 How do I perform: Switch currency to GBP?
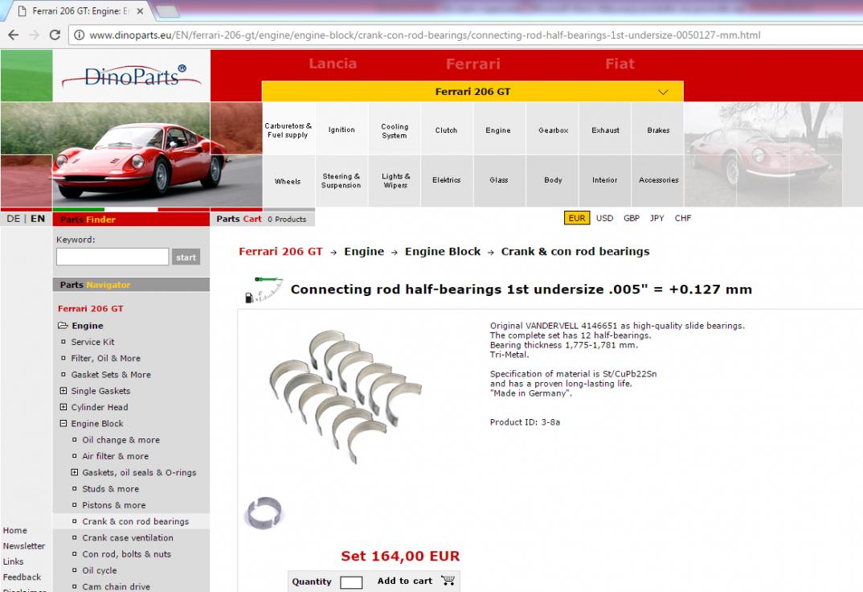tap(632, 218)
